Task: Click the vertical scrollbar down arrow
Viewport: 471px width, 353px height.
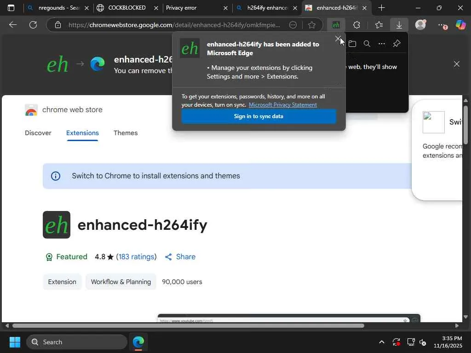Action: pos(465,317)
